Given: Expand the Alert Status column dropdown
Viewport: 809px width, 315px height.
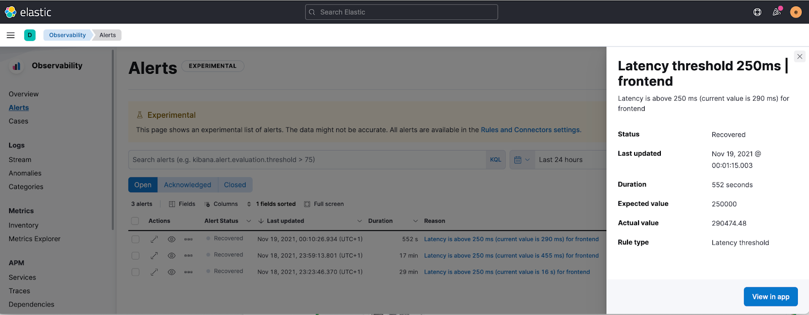Looking at the screenshot, I should [248, 221].
